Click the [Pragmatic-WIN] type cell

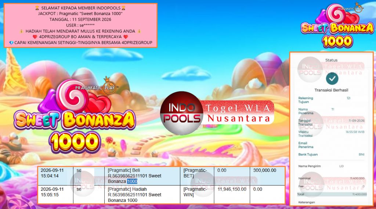point(197,195)
